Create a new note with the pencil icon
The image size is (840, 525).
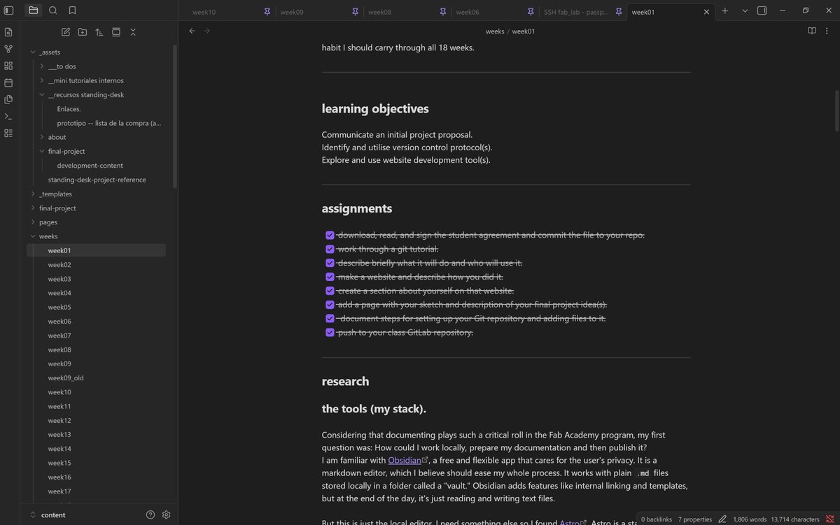pos(66,32)
